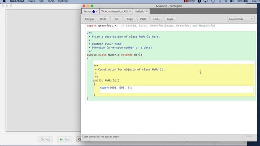The width and height of the screenshot is (260, 146).
Task: Open the Edit menu
Action: pyautogui.click(x=41, y=1)
